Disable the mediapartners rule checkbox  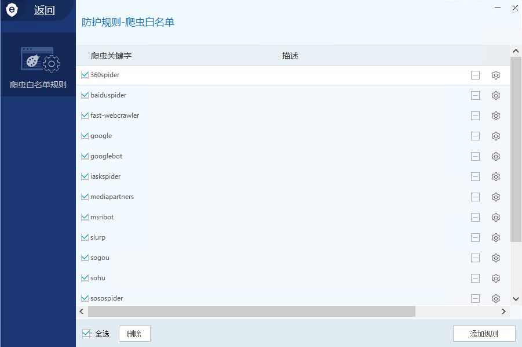pyautogui.click(x=85, y=197)
